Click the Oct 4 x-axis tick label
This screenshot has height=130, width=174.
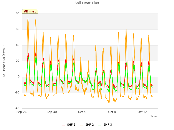(82, 112)
